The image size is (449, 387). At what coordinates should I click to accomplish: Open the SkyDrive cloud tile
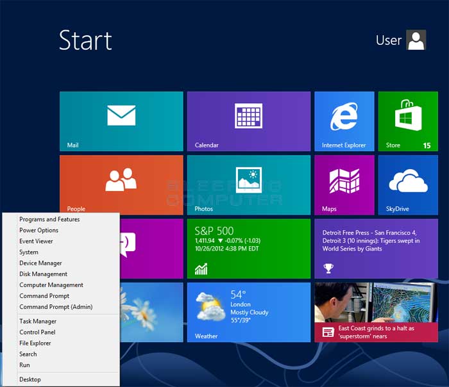408,185
